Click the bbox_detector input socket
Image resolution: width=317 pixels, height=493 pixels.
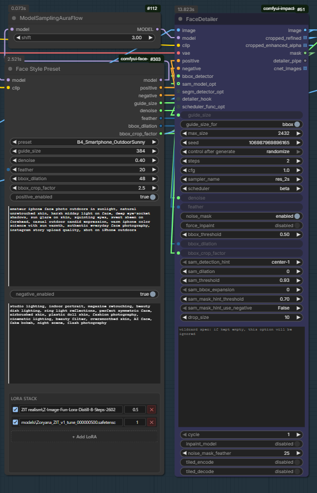pos(178,76)
